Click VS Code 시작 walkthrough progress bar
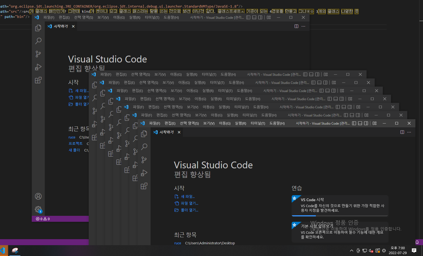The image size is (423, 256). [x=340, y=216]
